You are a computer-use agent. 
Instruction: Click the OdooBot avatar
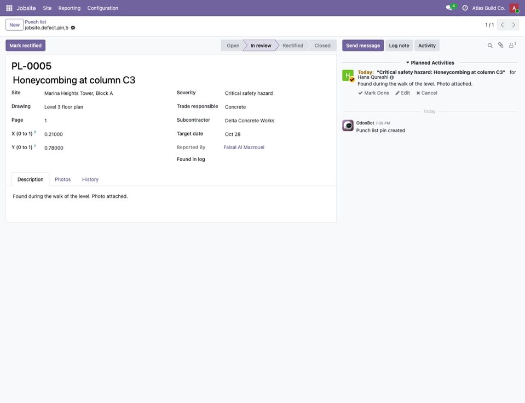(x=348, y=126)
